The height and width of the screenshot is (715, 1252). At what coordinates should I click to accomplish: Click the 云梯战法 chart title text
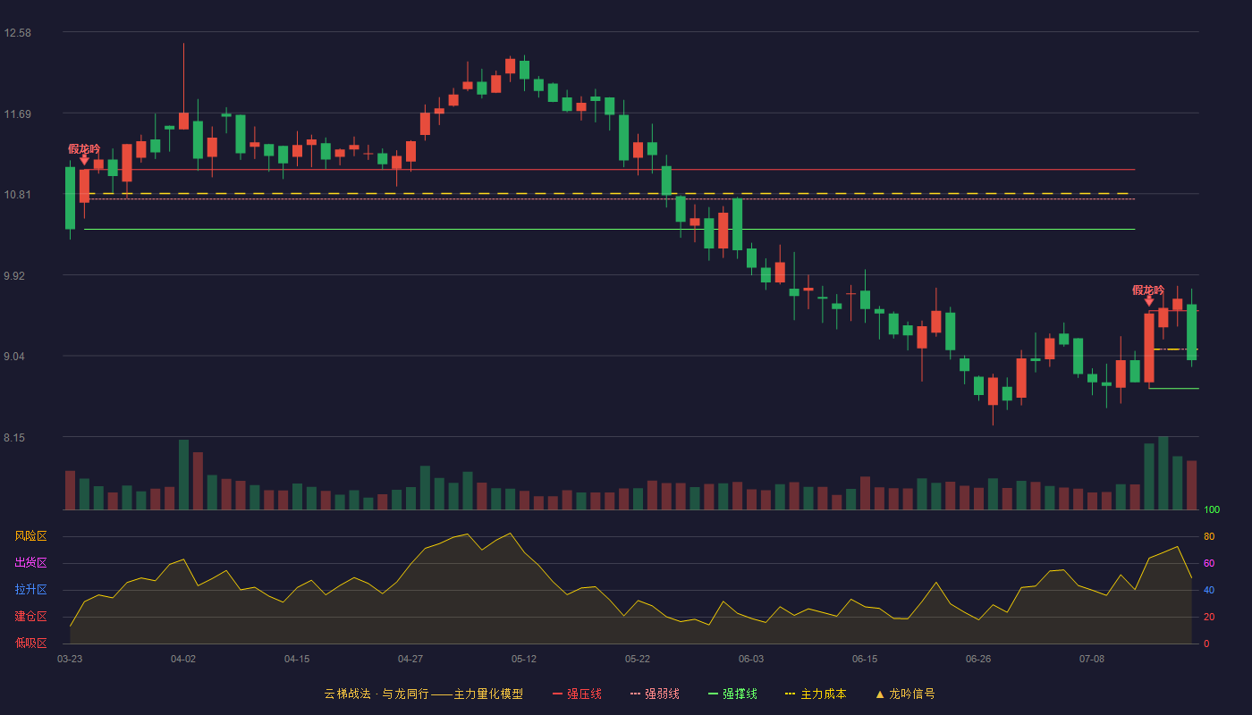click(x=347, y=694)
